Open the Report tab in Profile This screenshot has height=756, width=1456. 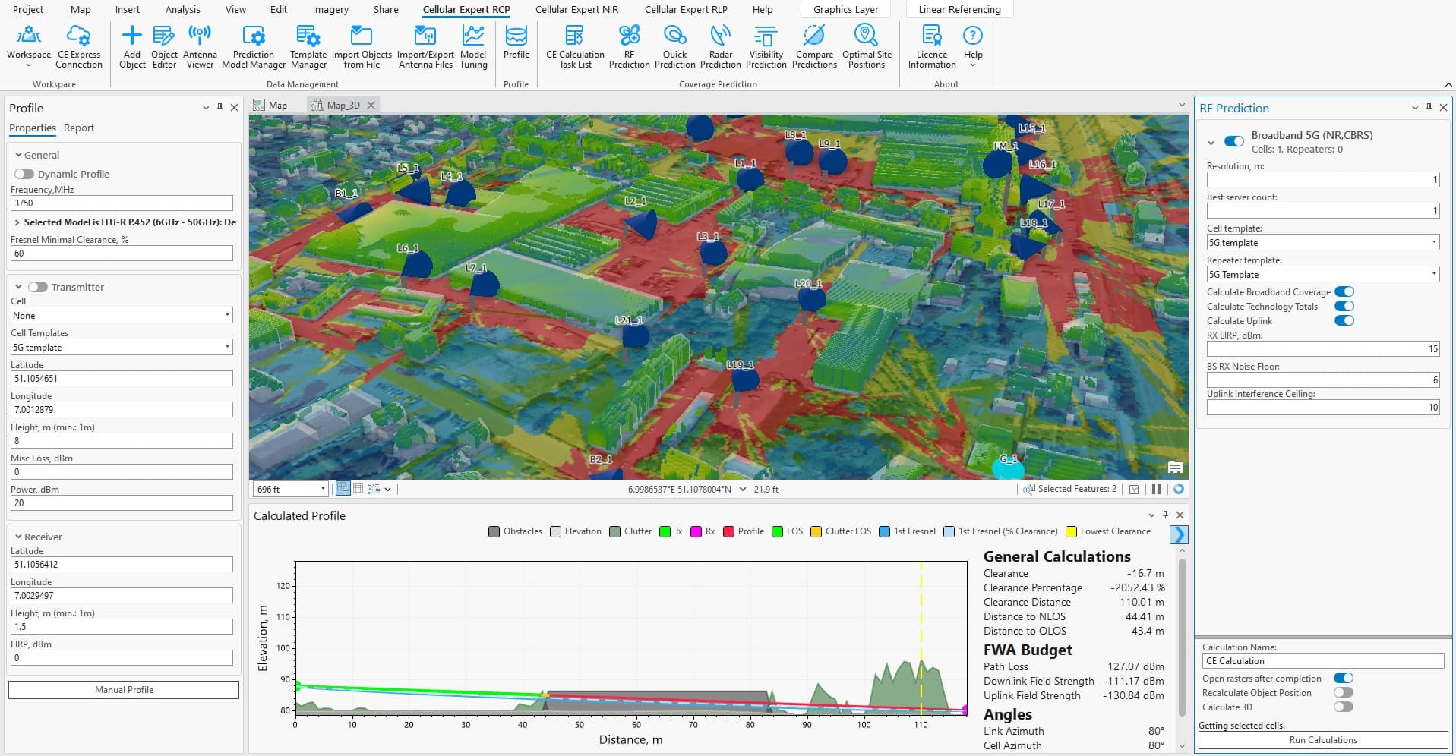click(79, 128)
